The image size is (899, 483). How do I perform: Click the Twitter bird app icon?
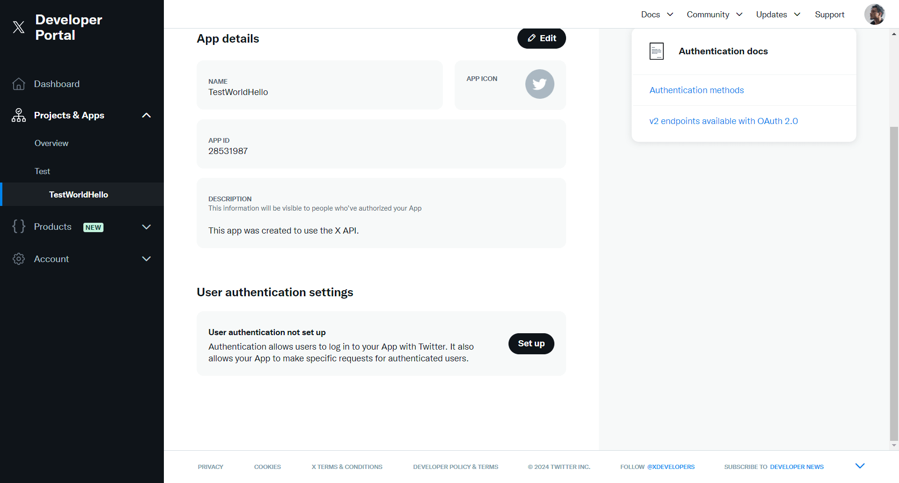tap(539, 84)
